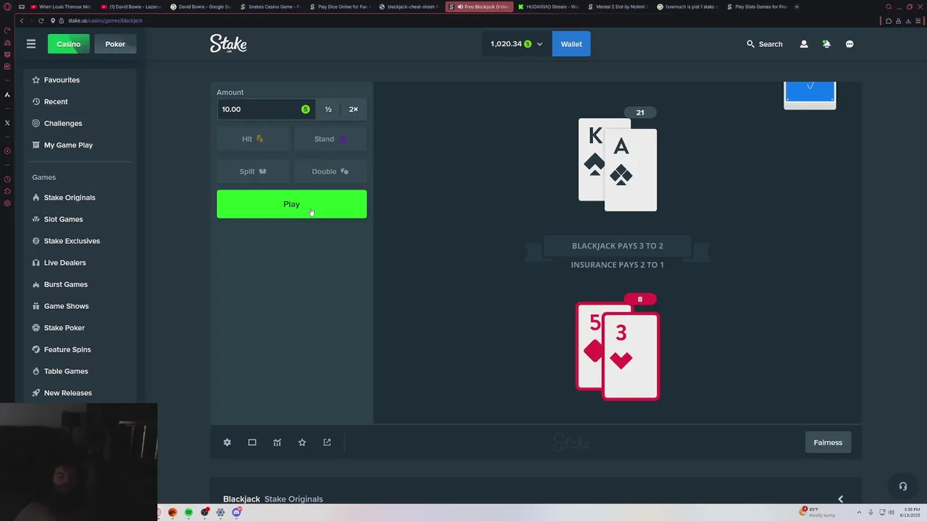Open X icon in browser sidebar
This screenshot has width=927, height=521.
[x=7, y=123]
